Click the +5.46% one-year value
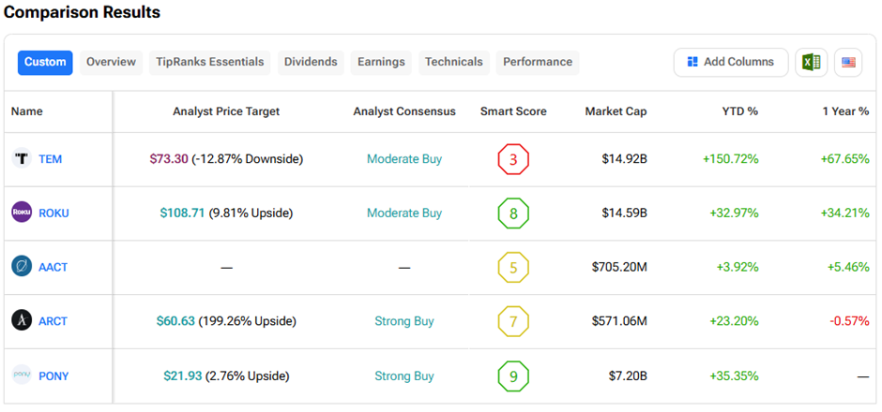The image size is (882, 412). tap(848, 267)
